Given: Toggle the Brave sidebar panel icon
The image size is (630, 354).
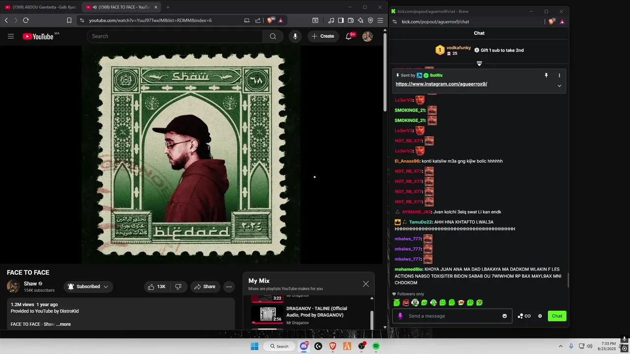Looking at the screenshot, I should tap(341, 21).
